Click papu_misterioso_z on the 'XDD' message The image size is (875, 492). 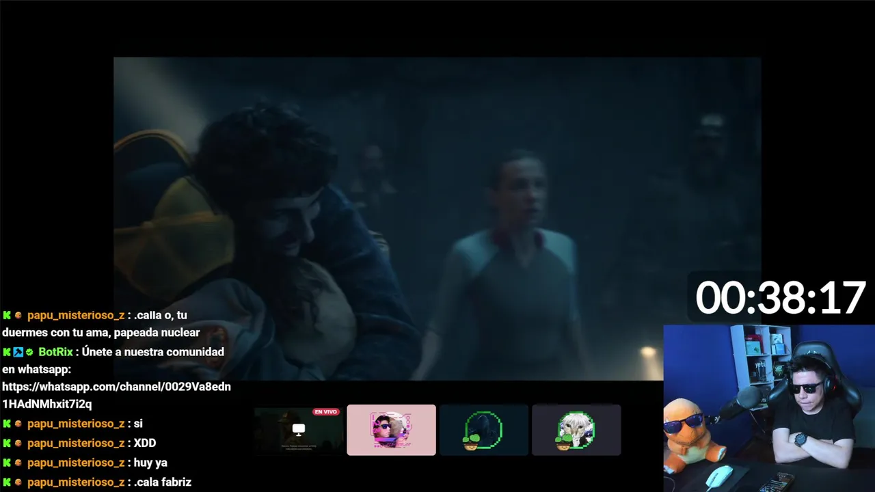(76, 443)
